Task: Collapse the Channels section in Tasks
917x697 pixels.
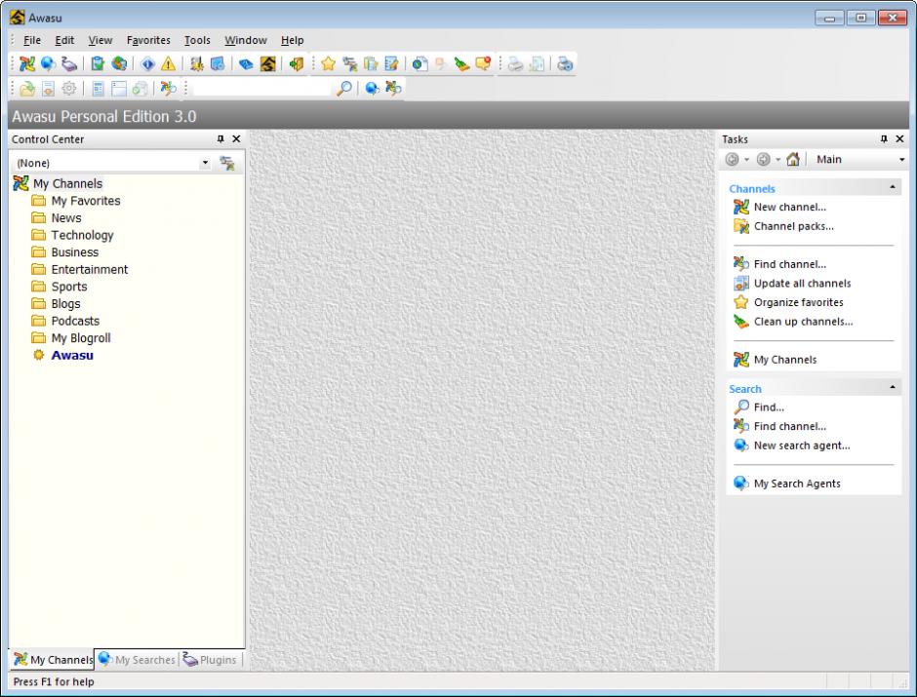Action: click(x=894, y=186)
